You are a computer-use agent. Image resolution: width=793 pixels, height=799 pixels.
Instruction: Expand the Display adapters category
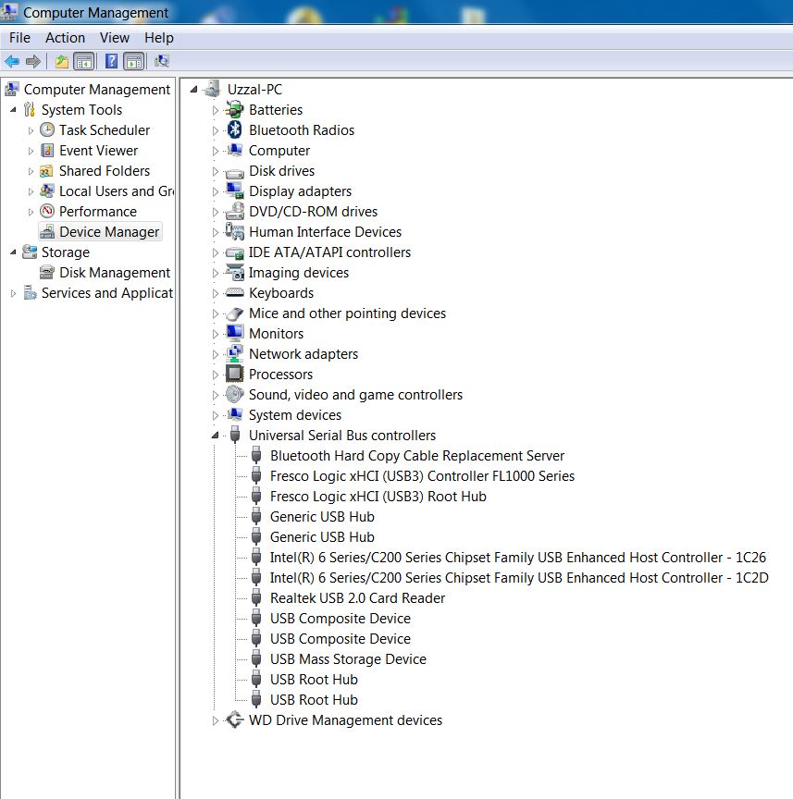pyautogui.click(x=216, y=191)
